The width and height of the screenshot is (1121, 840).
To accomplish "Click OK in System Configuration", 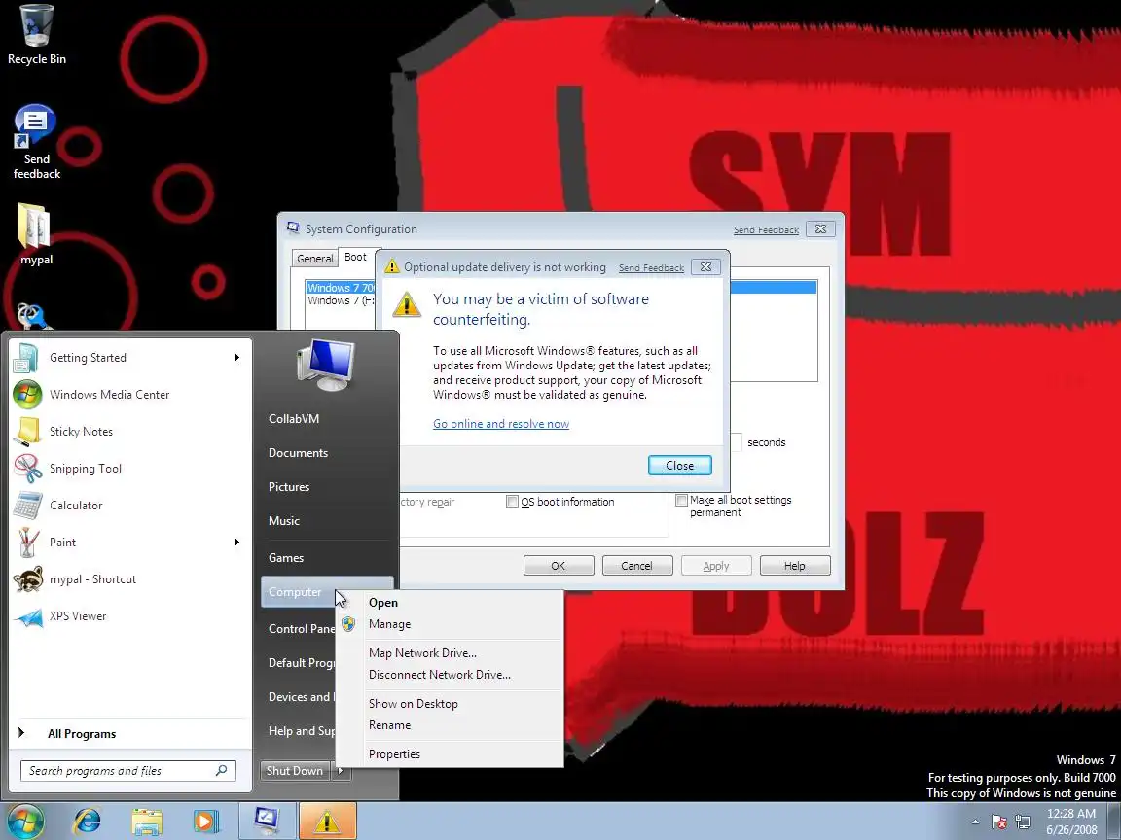I will click(559, 566).
